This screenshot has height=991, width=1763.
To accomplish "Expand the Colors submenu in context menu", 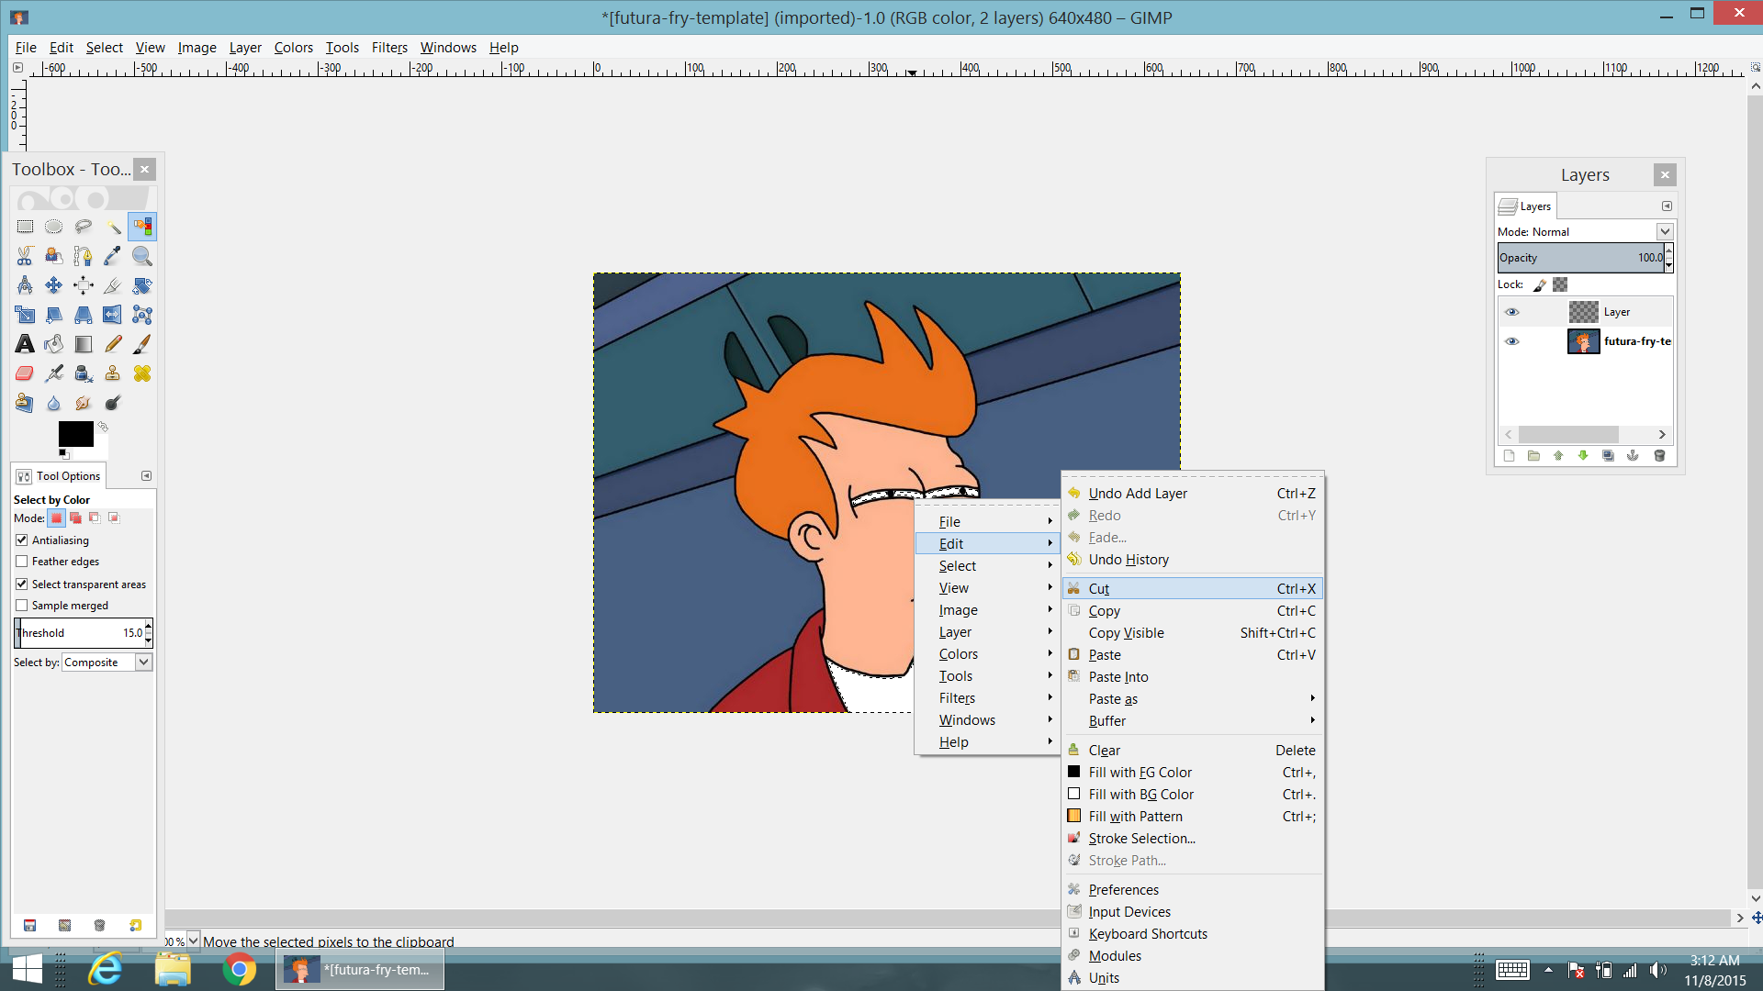I will (988, 654).
